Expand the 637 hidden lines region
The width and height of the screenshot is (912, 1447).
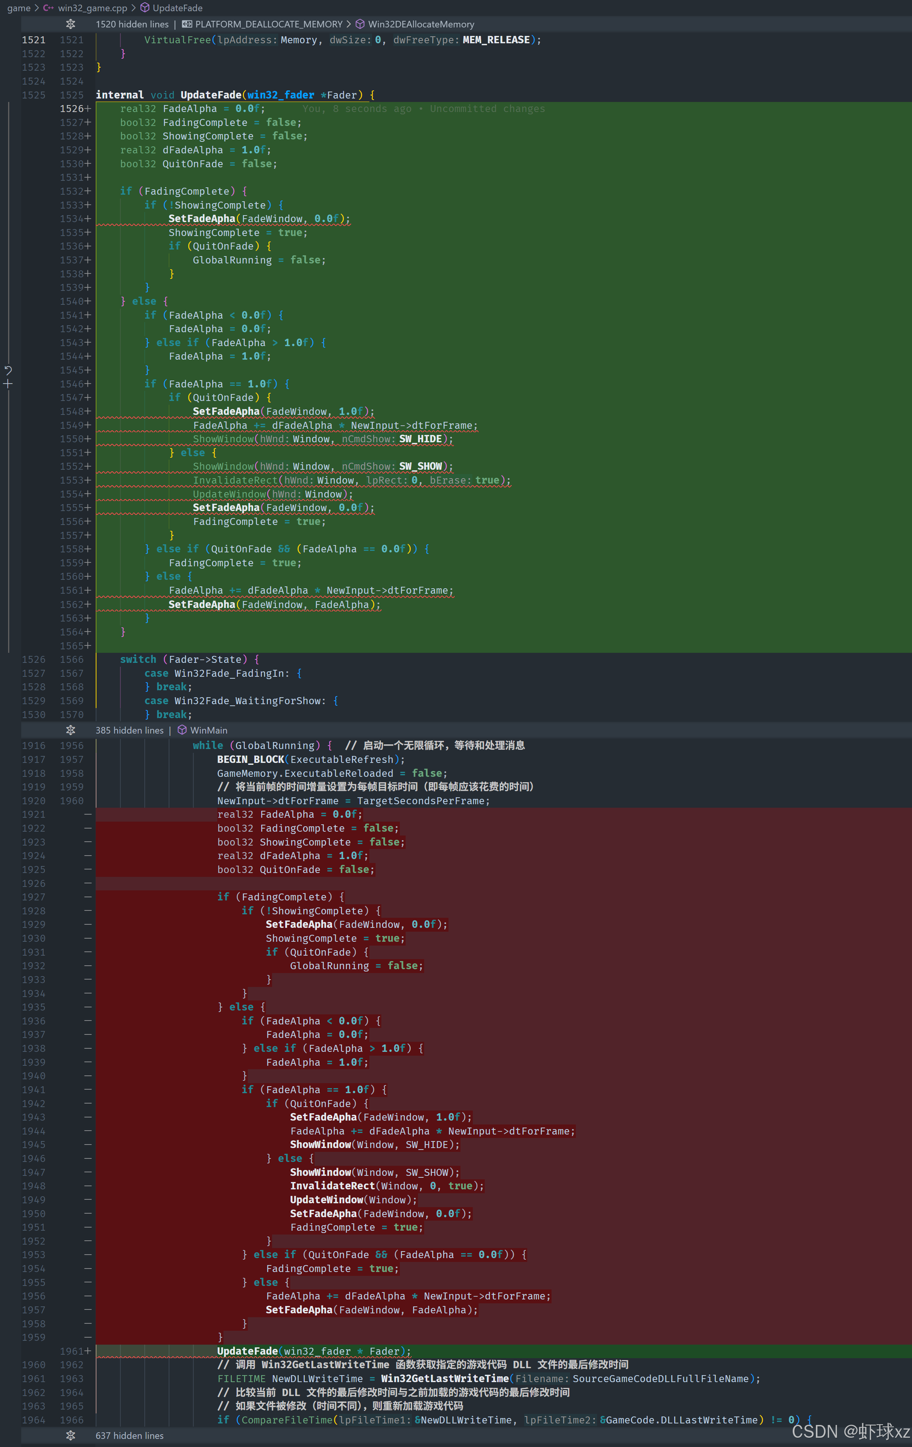pyautogui.click(x=130, y=1435)
